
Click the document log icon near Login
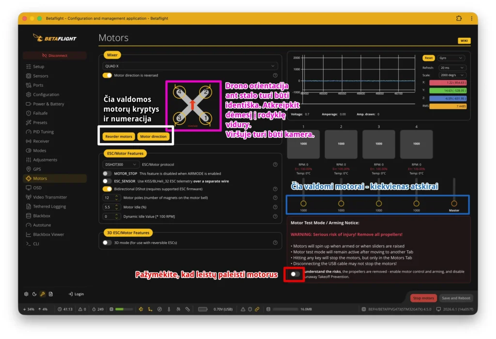point(50,294)
